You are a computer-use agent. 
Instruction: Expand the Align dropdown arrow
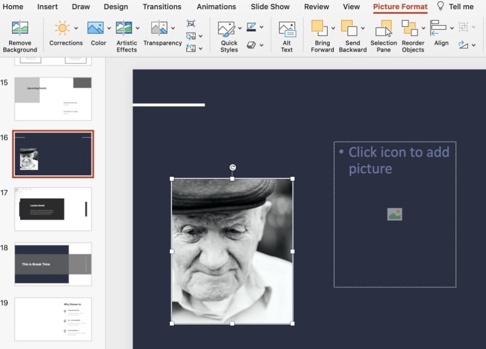452,28
